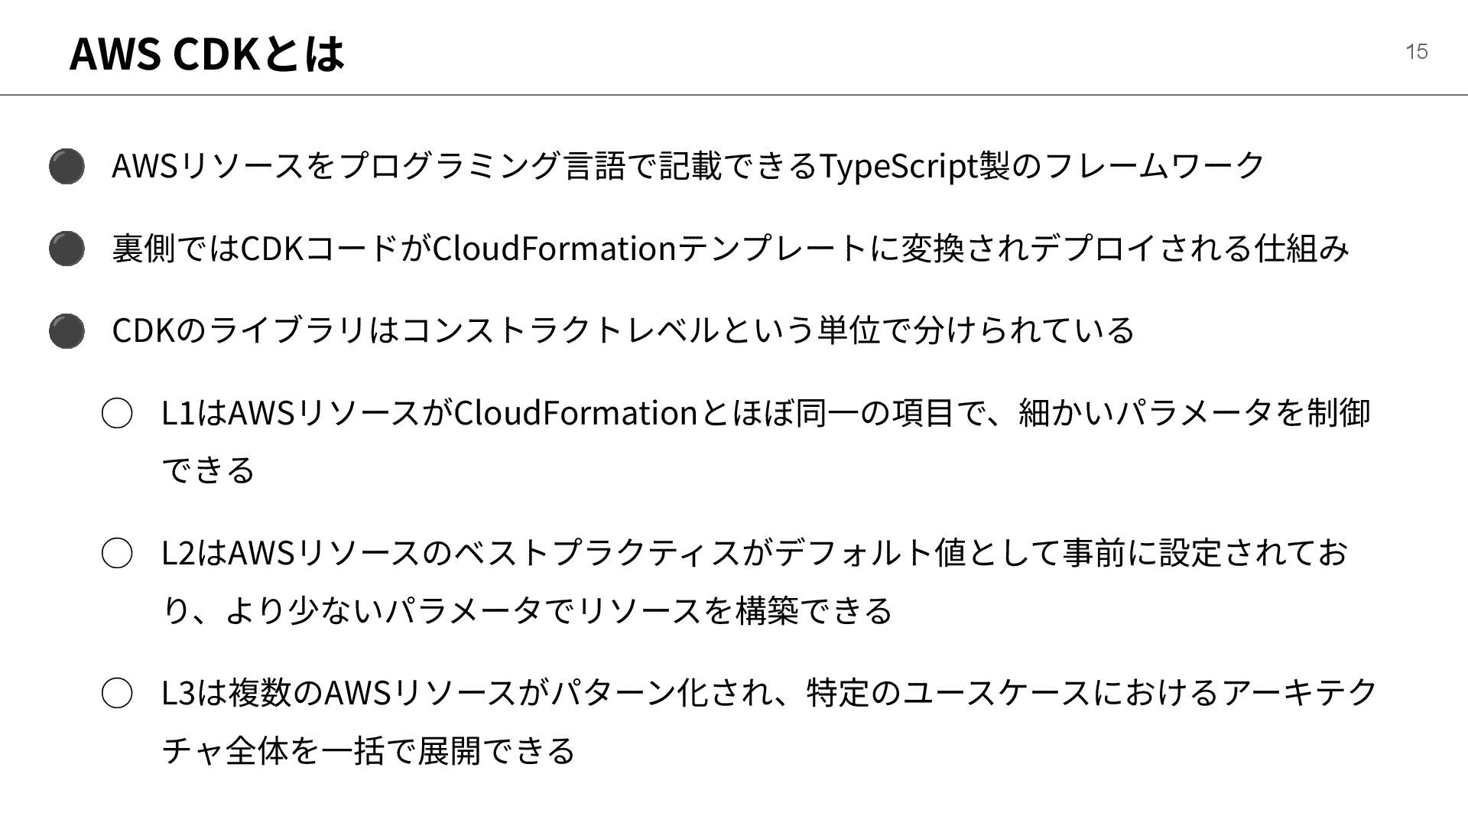
Task: Click the filled bullet before the CDKのライブラリ line
Action: pos(67,331)
